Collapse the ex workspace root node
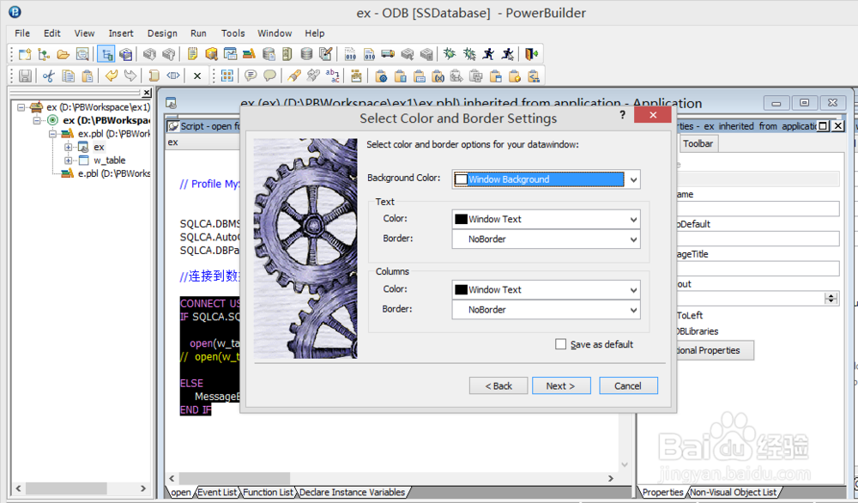Viewport: 858px width, 503px height. pos(21,107)
